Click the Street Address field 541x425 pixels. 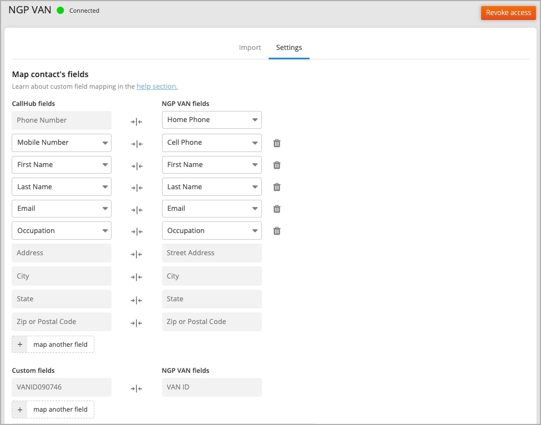tap(212, 253)
